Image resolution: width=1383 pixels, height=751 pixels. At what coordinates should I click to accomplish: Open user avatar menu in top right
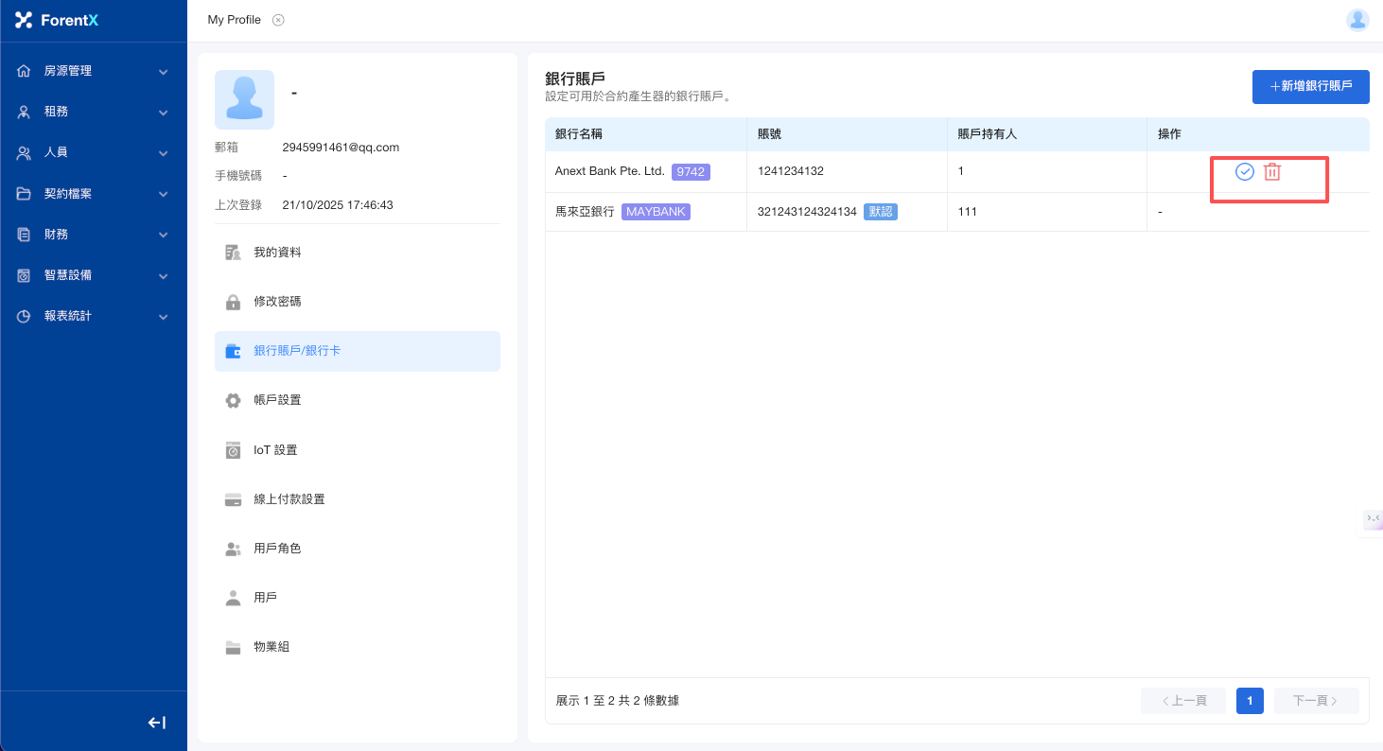click(1357, 20)
